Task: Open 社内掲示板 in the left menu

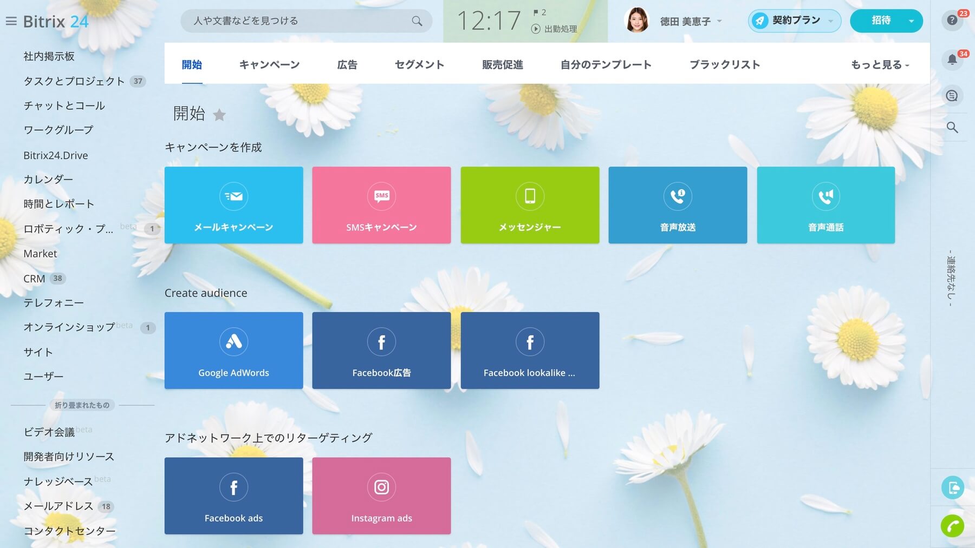Action: [x=49, y=56]
